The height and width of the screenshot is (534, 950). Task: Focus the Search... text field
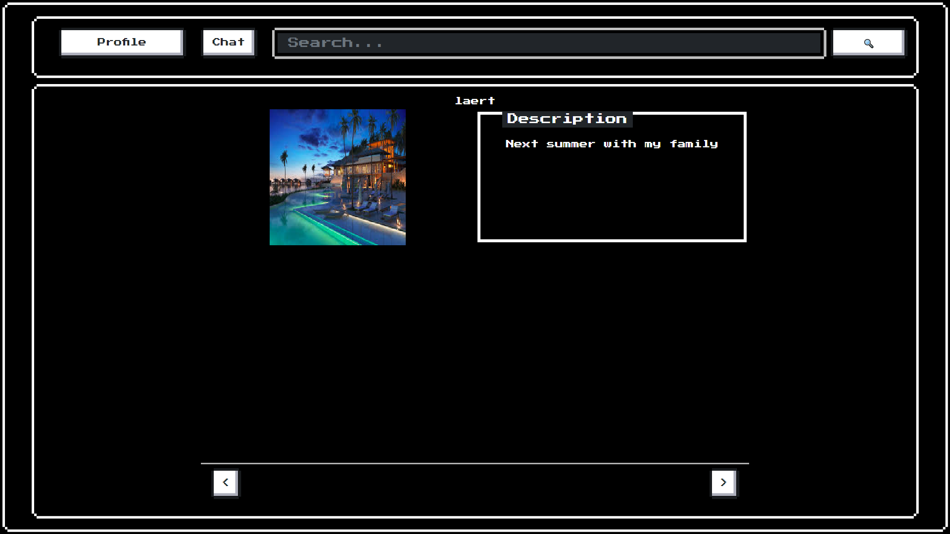pos(548,43)
